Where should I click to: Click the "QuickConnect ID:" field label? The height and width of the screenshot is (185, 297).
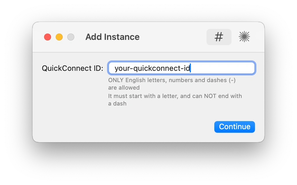73,69
